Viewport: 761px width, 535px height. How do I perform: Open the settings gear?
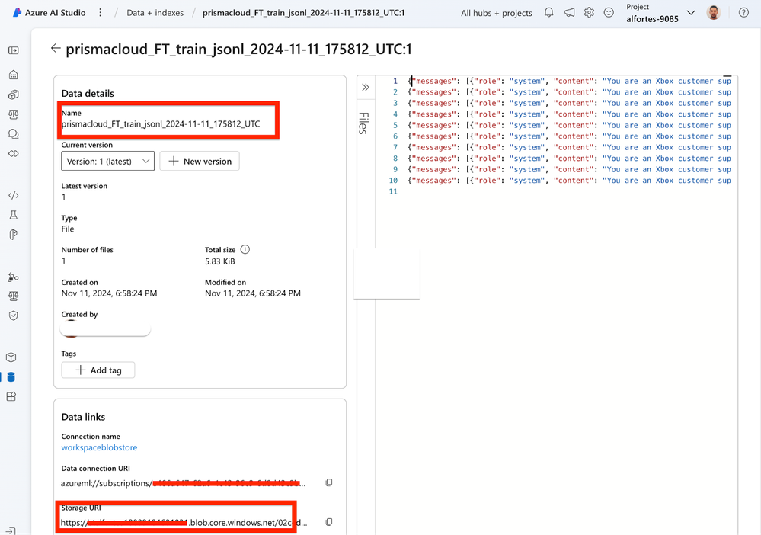(589, 13)
